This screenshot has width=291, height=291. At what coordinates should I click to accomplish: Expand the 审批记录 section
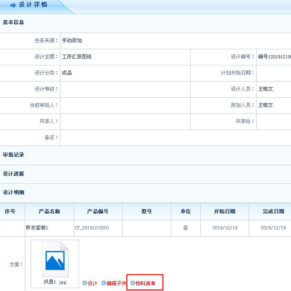[x=14, y=155]
